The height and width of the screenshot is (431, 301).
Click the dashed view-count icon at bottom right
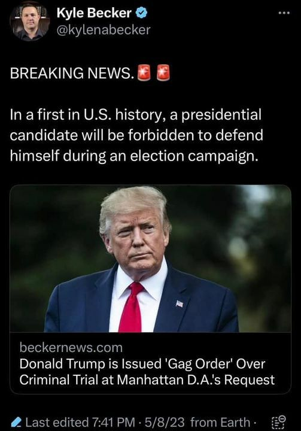coord(279,422)
